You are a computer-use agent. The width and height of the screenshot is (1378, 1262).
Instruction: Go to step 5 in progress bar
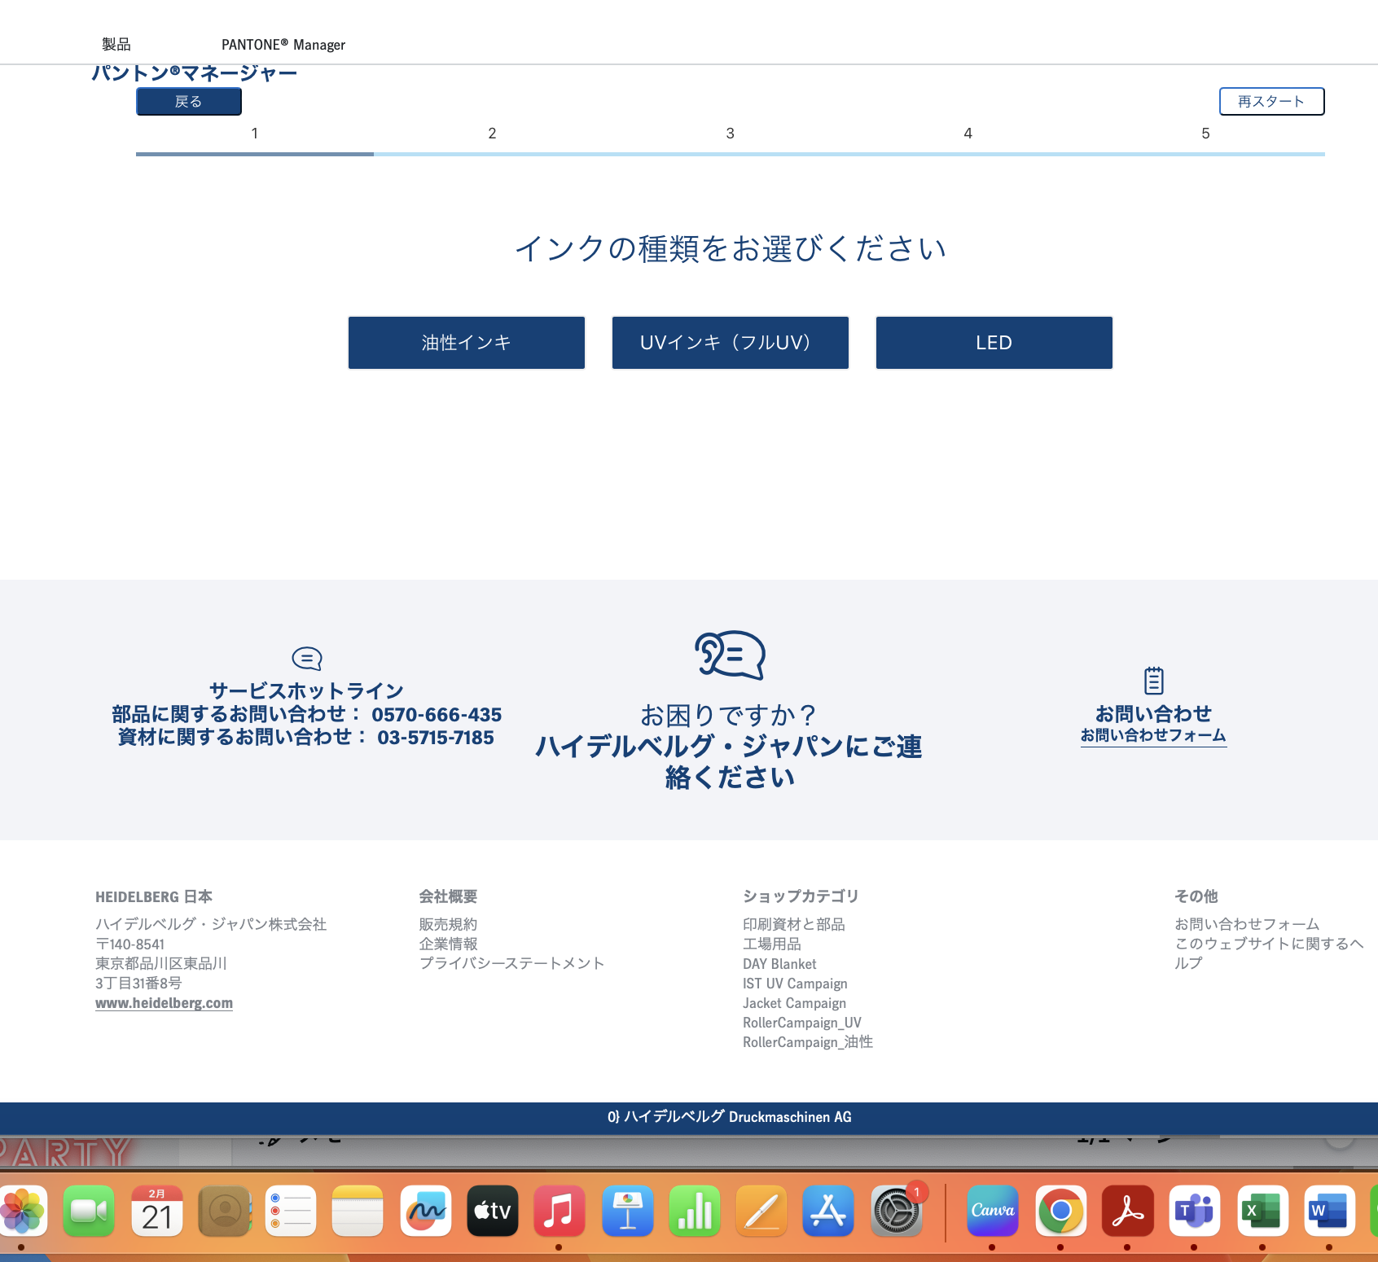1206,134
